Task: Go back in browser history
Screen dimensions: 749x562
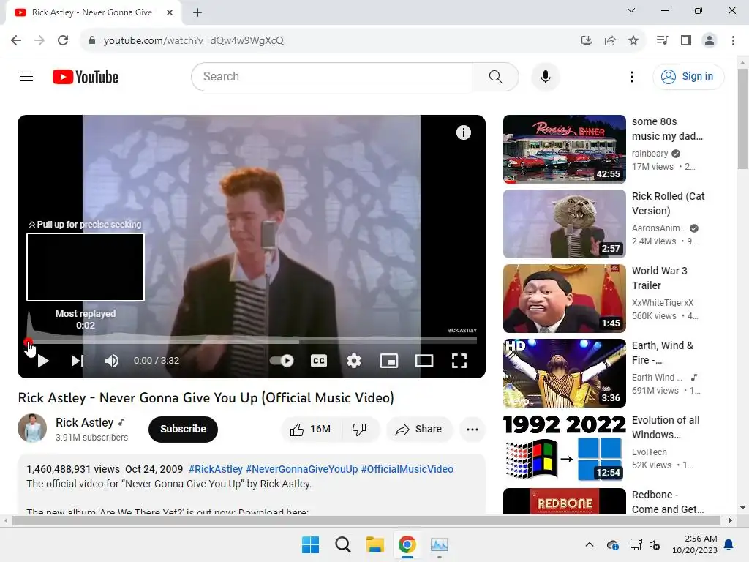Action: coord(16,40)
